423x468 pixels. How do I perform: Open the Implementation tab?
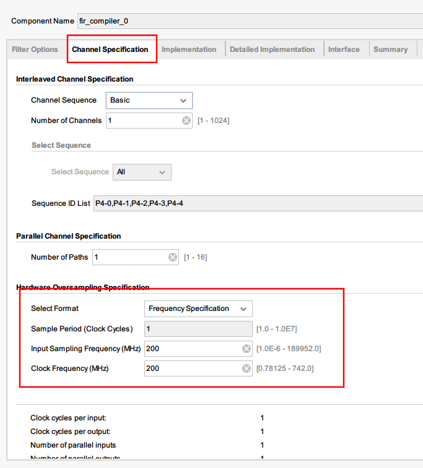point(189,49)
